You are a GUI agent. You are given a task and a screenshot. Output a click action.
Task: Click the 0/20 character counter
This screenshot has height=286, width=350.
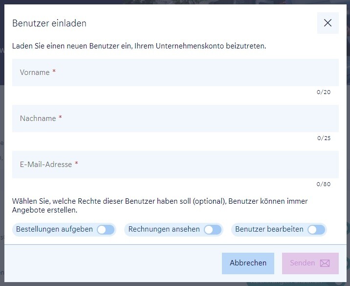point(324,92)
